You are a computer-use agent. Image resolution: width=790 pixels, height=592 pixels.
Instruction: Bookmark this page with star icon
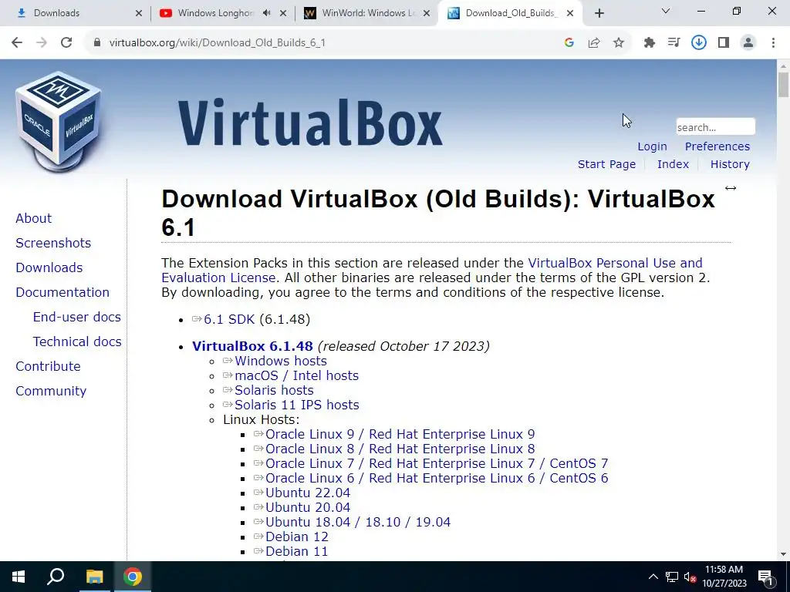tap(619, 43)
